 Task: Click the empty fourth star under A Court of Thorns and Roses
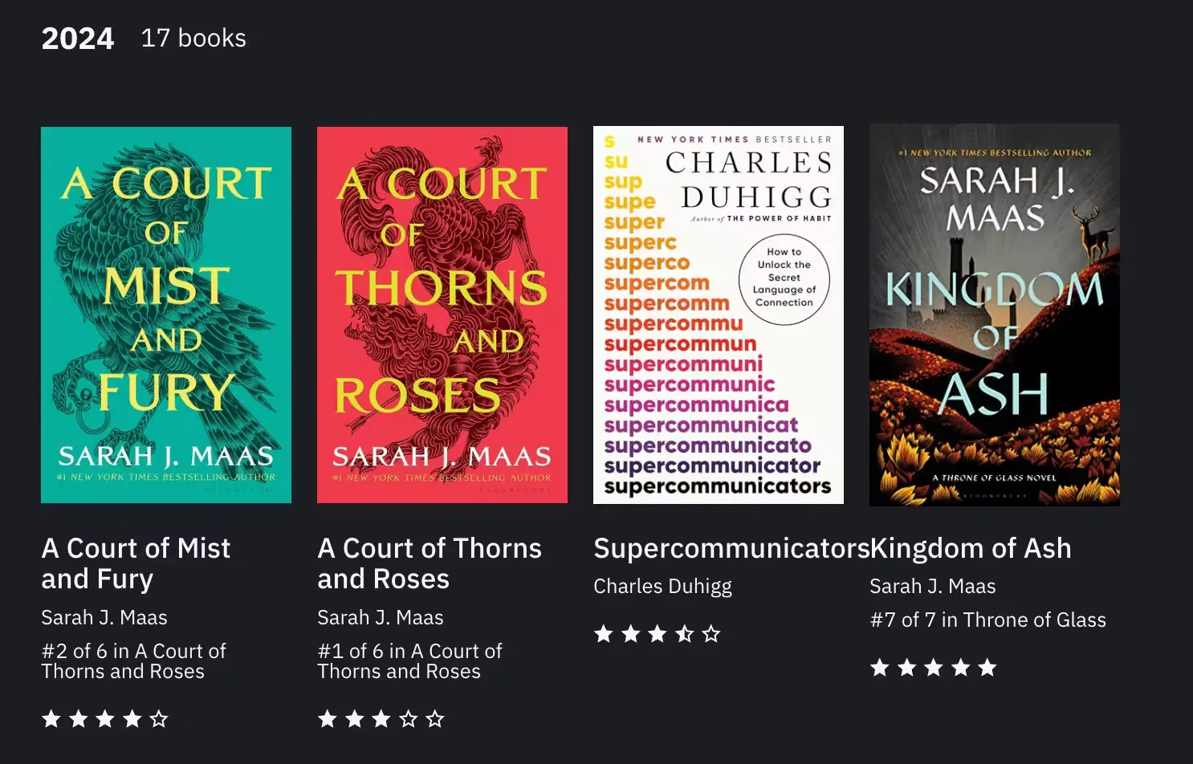coord(409,719)
